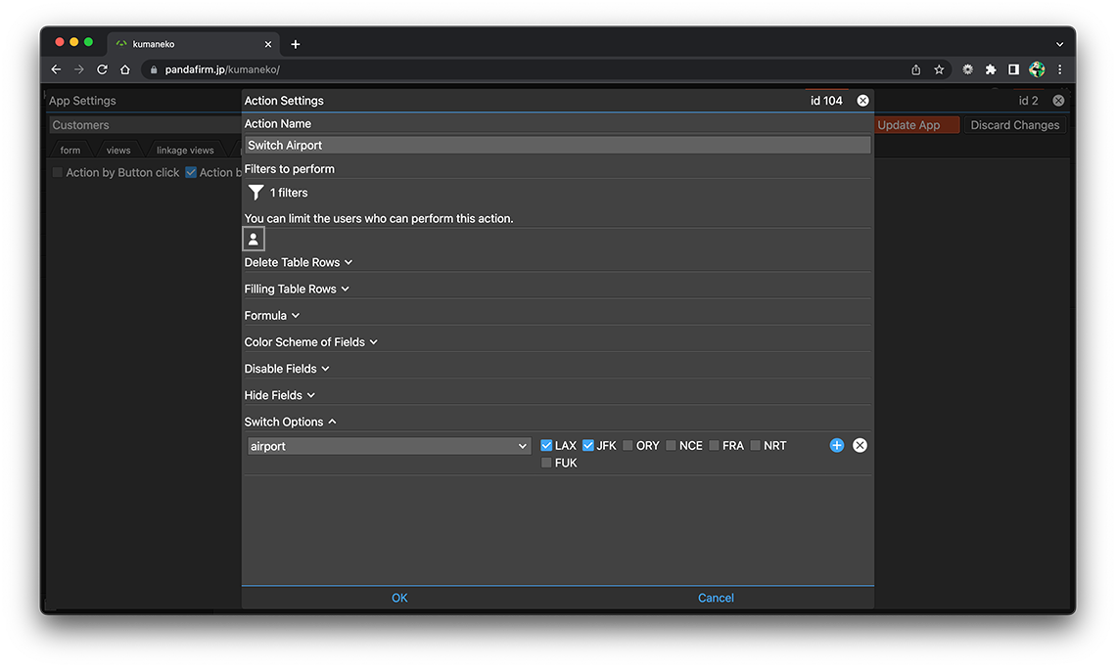Remove the airport switch option row
Viewport: 1116px width, 668px height.
[860, 446]
